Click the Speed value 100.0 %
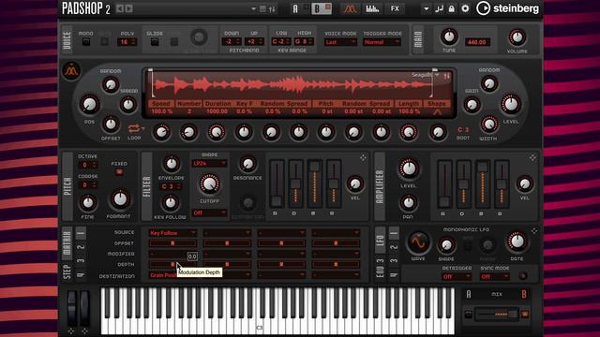The height and width of the screenshot is (337, 600). [161, 111]
